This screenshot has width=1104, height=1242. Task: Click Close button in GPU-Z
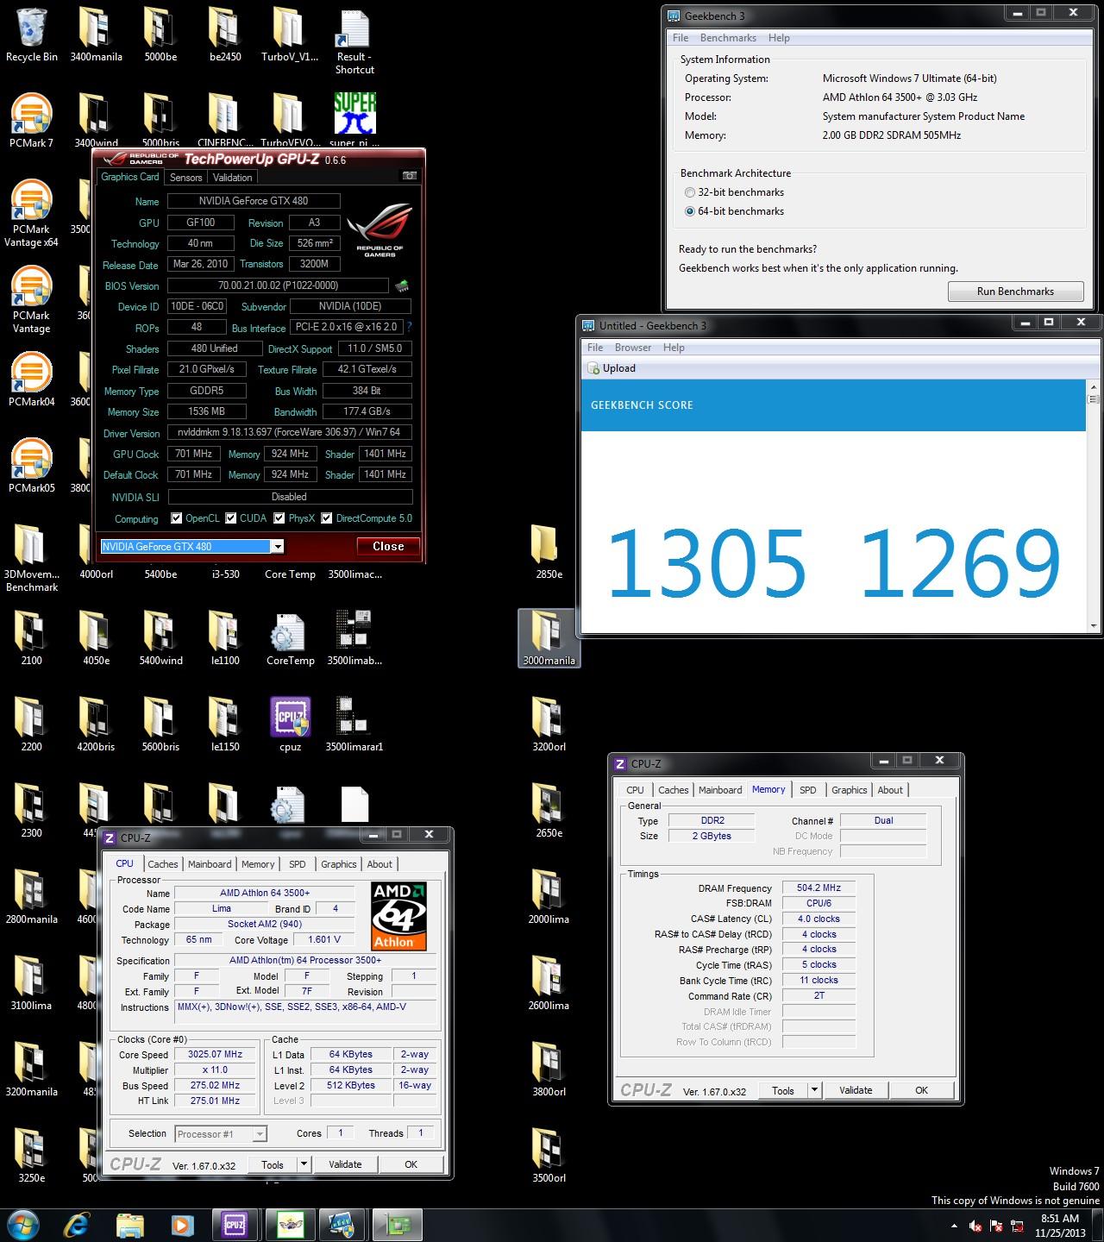point(388,546)
